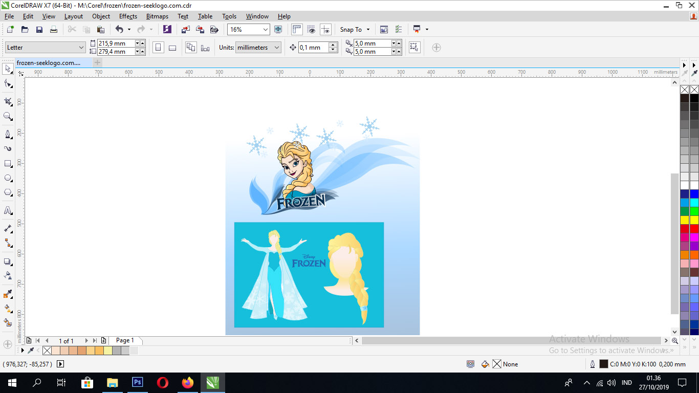Select the Parallel Dimension tool
The image size is (699, 393).
click(8, 228)
